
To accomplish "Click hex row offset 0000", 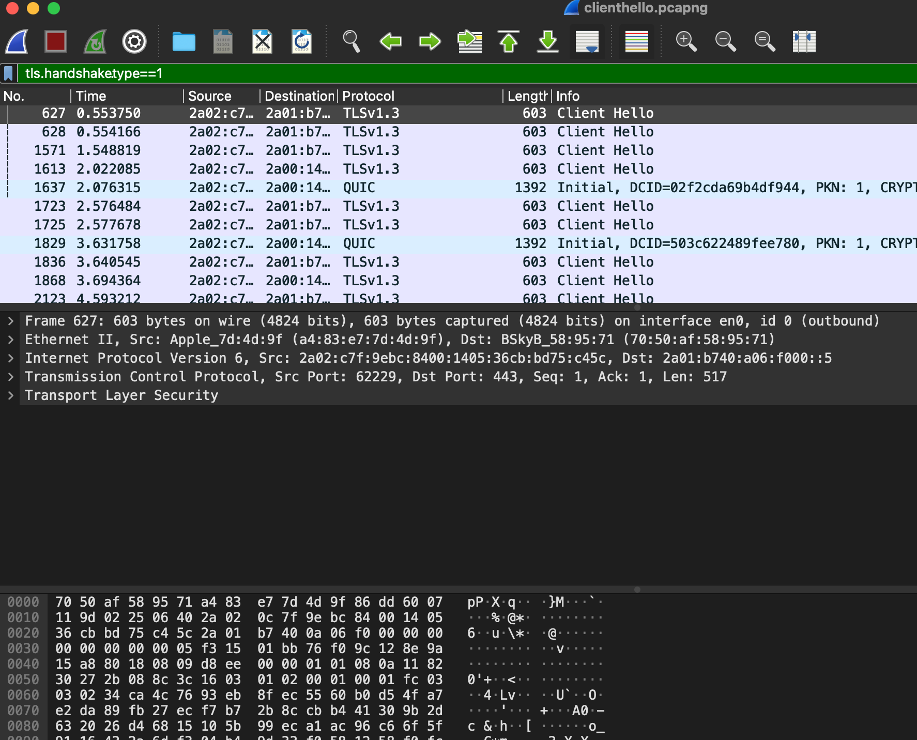I will [23, 602].
